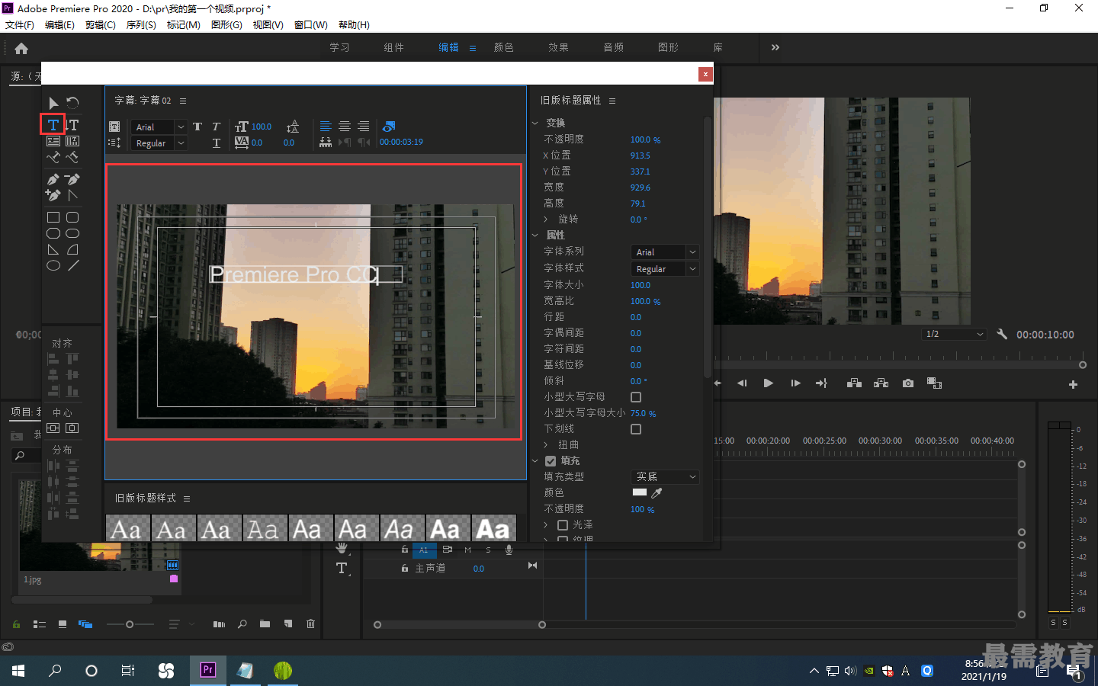Screen dimensions: 1098x686
Task: Align title text to the right
Action: (x=364, y=127)
